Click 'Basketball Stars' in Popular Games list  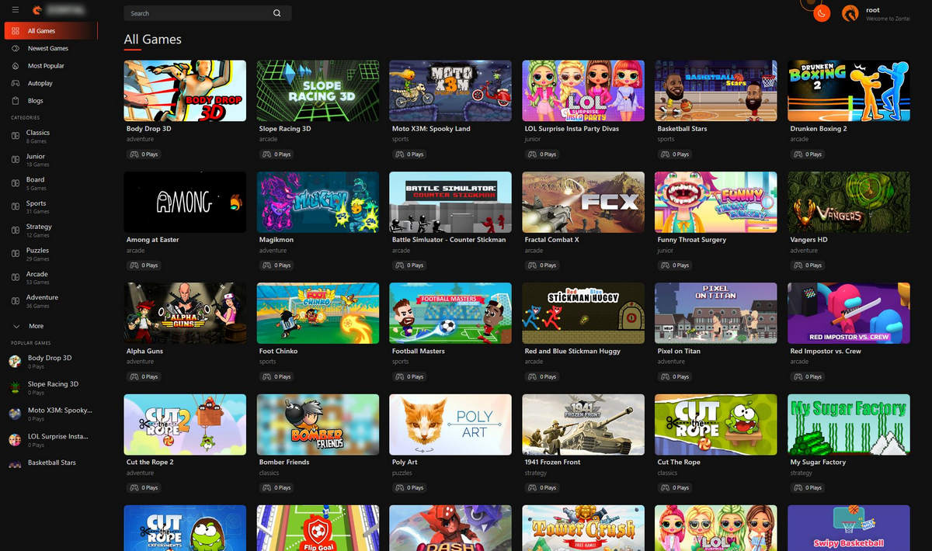click(52, 463)
